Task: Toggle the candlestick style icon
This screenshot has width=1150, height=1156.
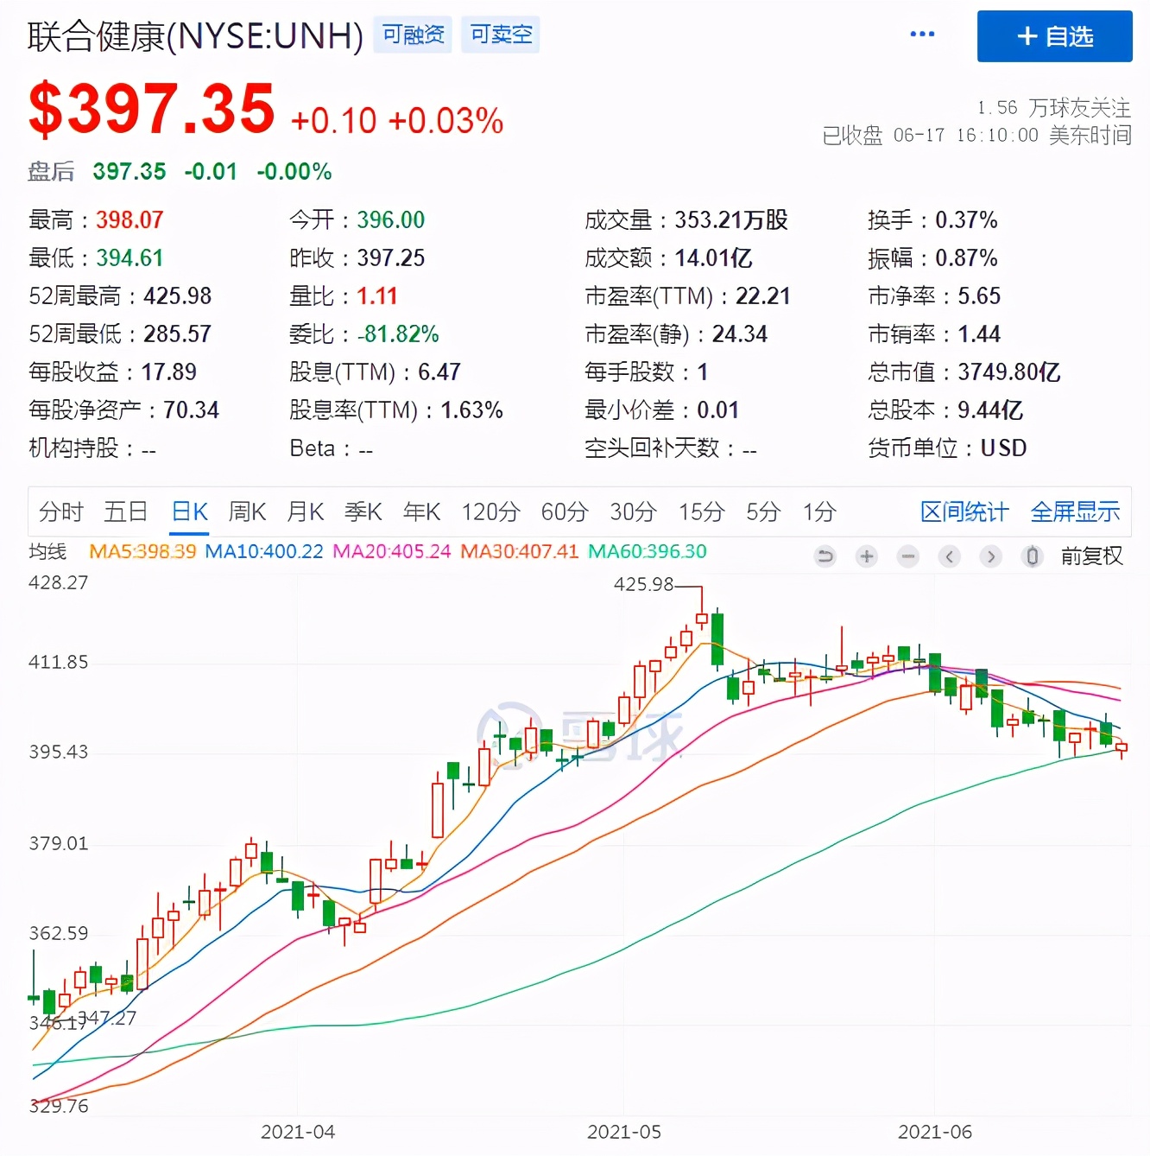Action: coord(1032,556)
